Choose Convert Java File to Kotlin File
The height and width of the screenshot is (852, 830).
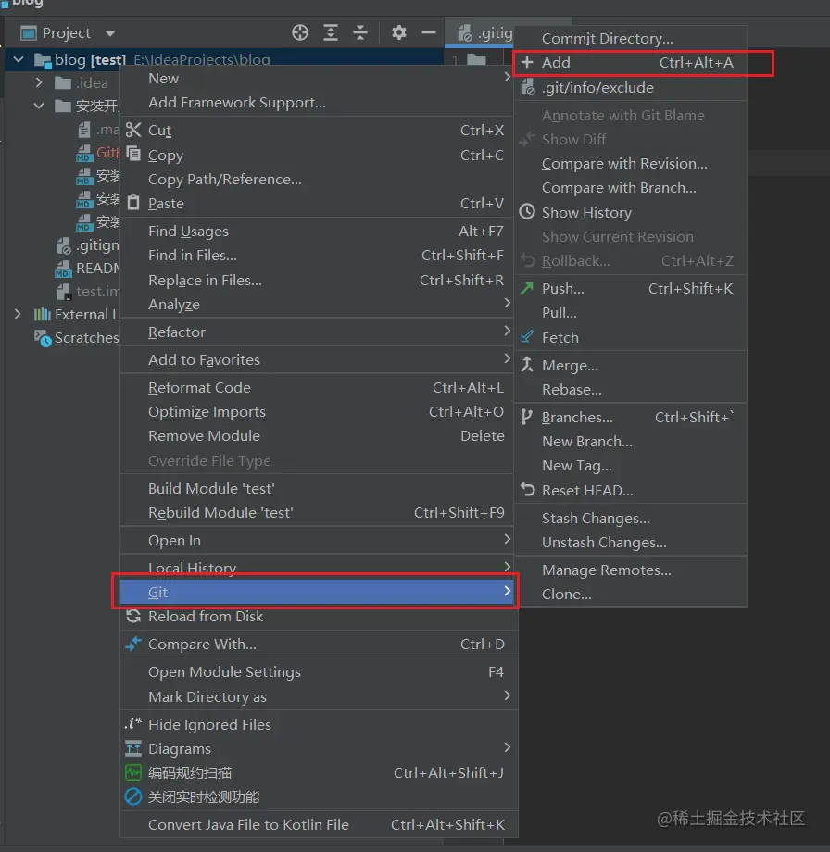(319, 825)
